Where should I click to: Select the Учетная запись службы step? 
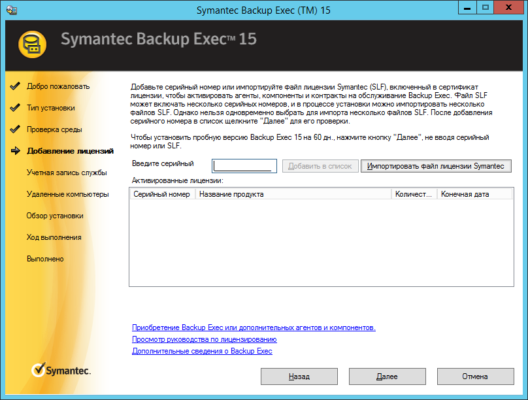[67, 173]
